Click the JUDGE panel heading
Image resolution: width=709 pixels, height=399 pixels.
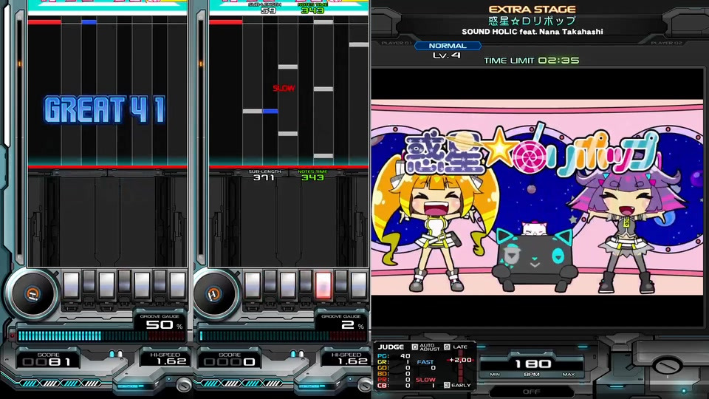pyautogui.click(x=391, y=347)
